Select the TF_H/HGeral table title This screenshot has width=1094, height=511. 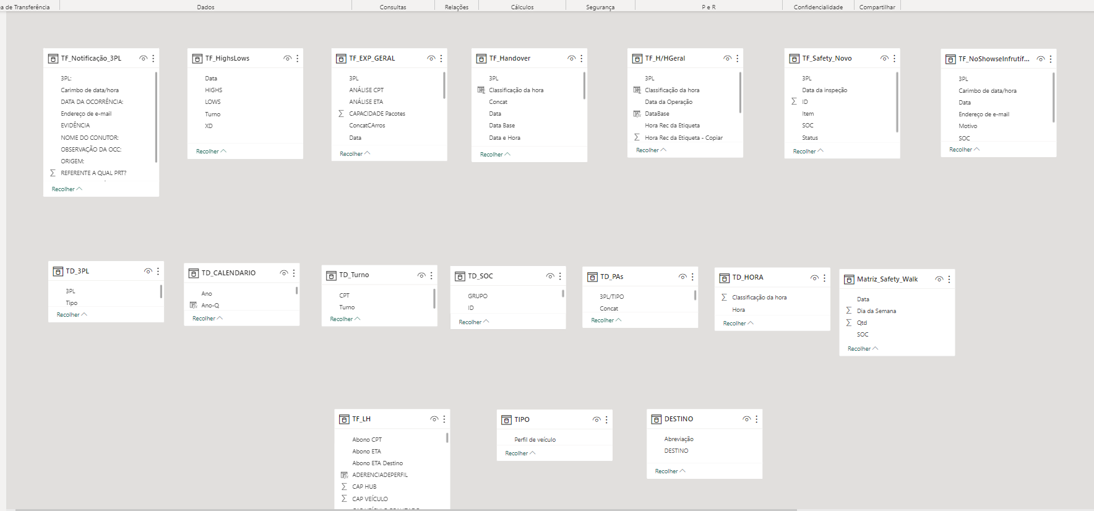(665, 58)
